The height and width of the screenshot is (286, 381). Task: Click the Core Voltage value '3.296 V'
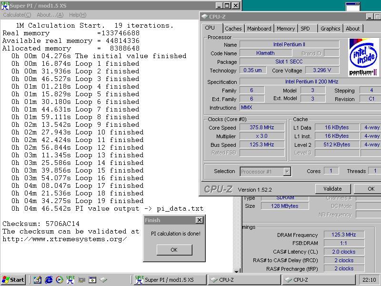322,70
